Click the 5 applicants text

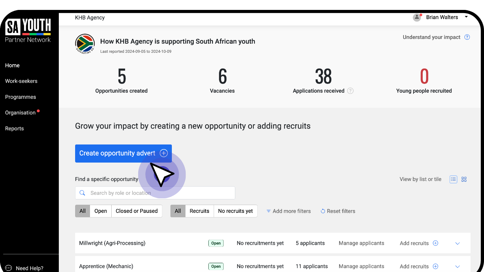coord(310,243)
